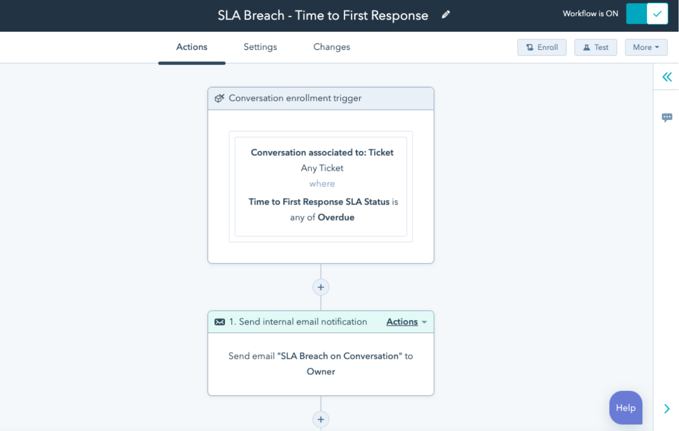
Task: Add action with plus below email step
Action: pyautogui.click(x=320, y=419)
